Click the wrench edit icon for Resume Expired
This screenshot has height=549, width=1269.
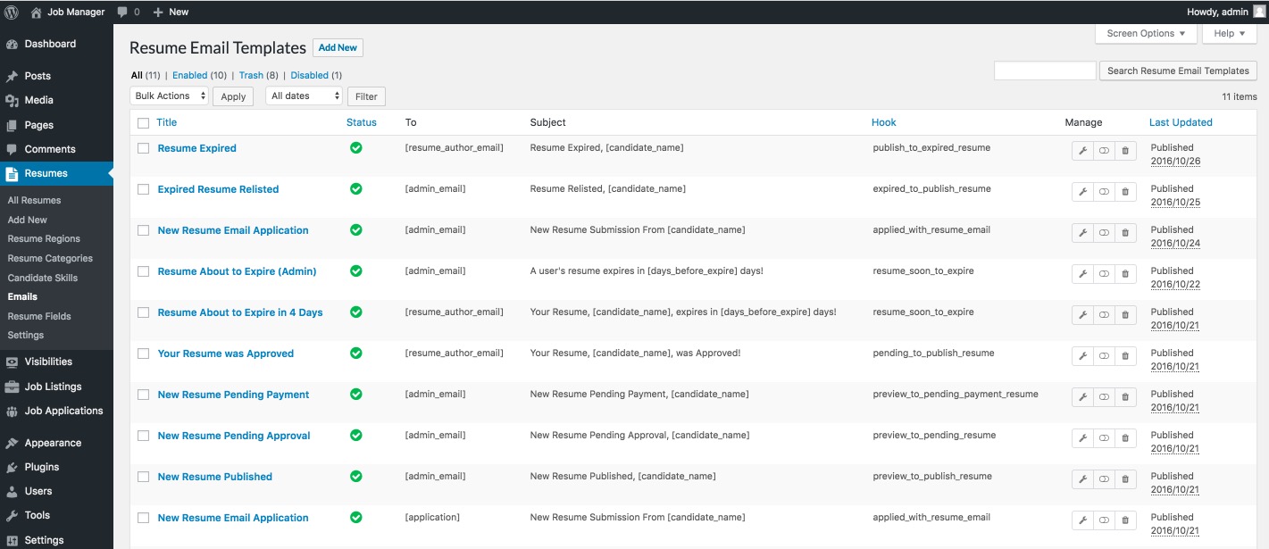[1082, 152]
